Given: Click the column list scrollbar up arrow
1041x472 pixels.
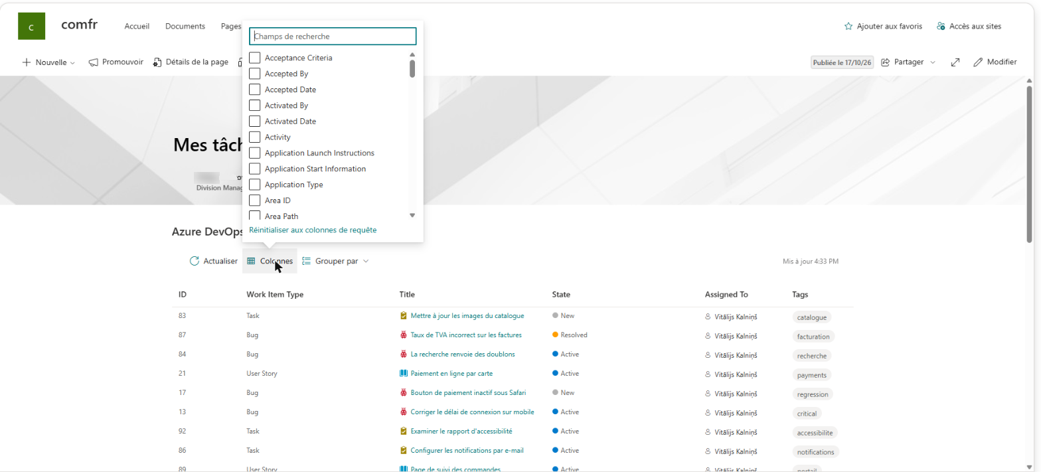Looking at the screenshot, I should 412,54.
